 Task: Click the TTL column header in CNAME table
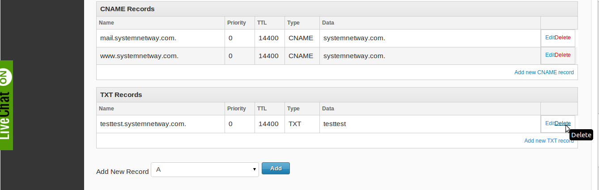click(x=262, y=23)
